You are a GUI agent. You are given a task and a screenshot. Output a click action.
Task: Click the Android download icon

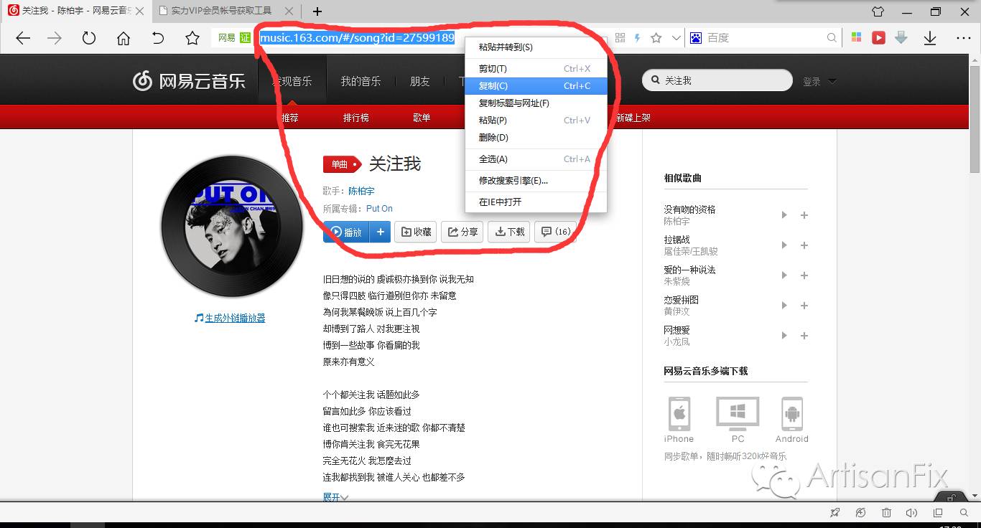[x=792, y=413]
